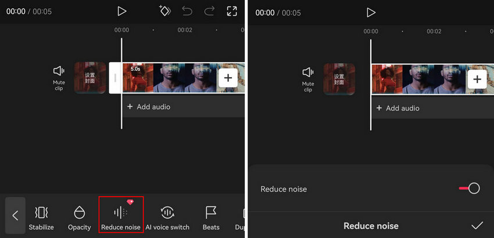Image resolution: width=494 pixels, height=238 pixels.
Task: Open the Reduce noise tool
Action: (x=121, y=215)
